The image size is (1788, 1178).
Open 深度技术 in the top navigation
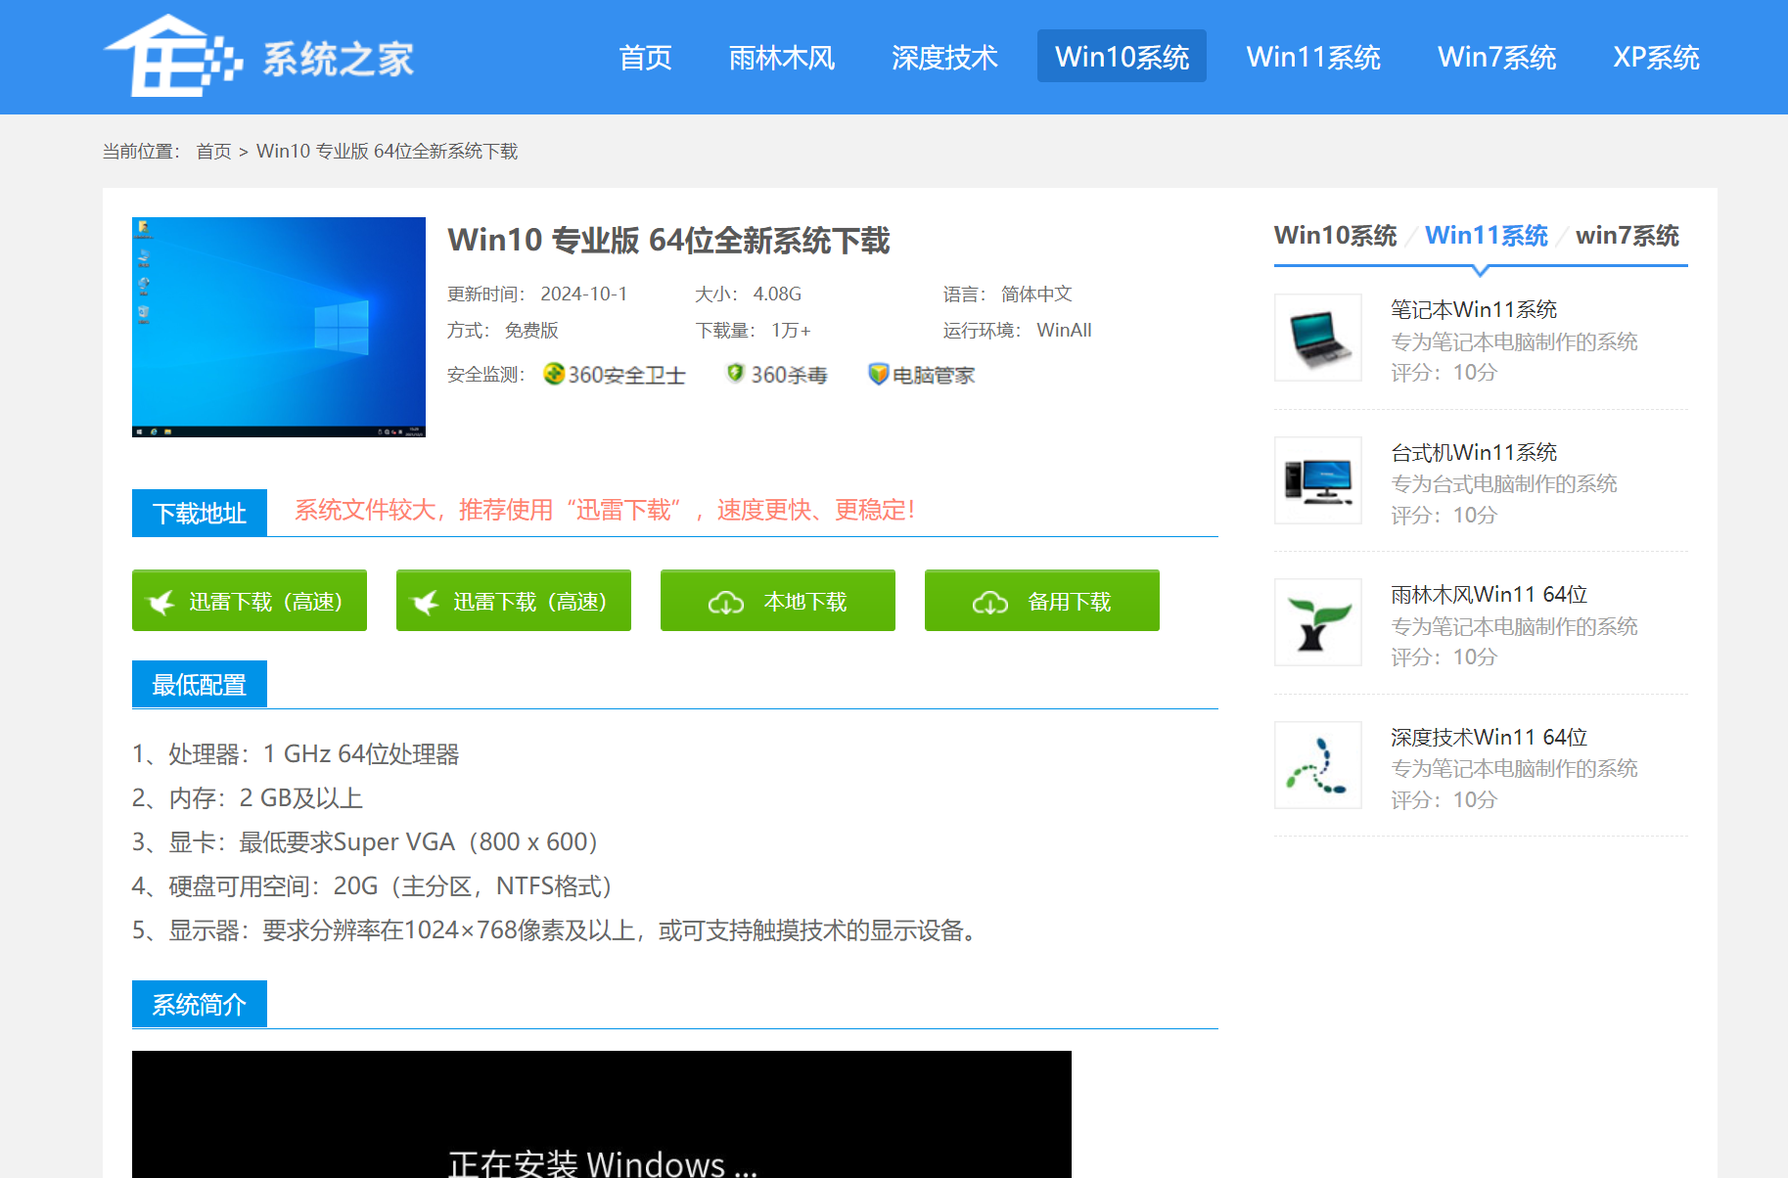(944, 57)
